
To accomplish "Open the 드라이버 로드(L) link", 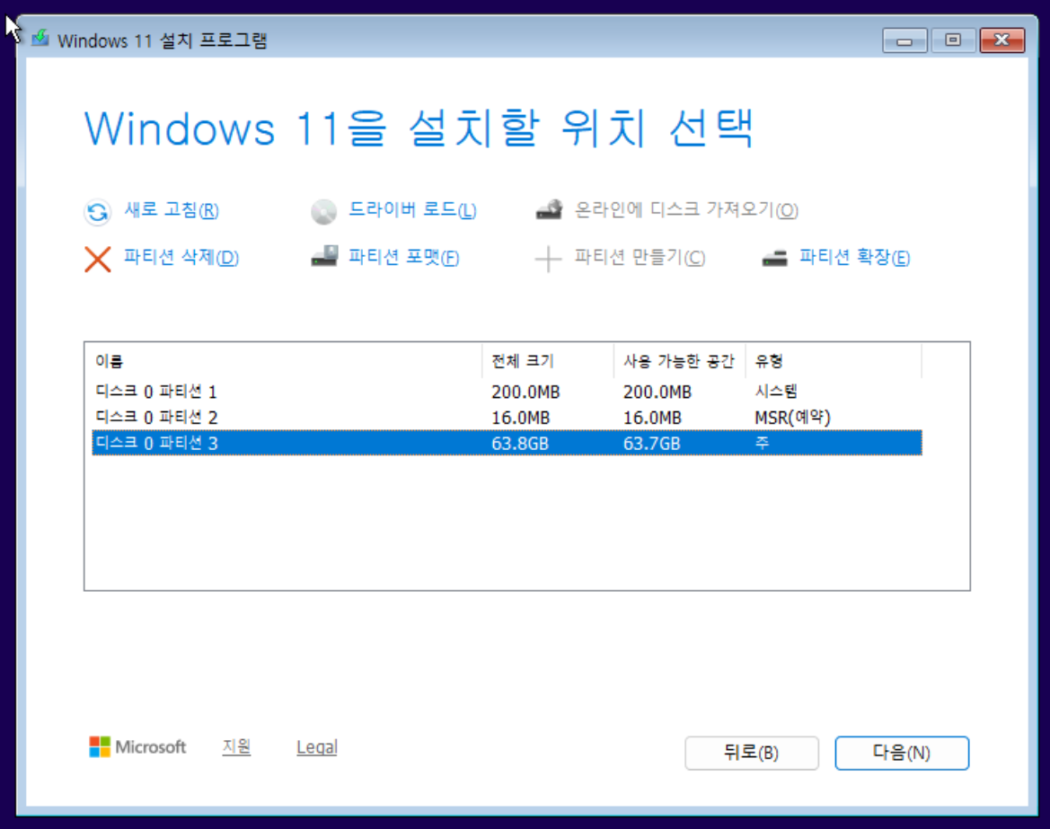I will pos(412,210).
